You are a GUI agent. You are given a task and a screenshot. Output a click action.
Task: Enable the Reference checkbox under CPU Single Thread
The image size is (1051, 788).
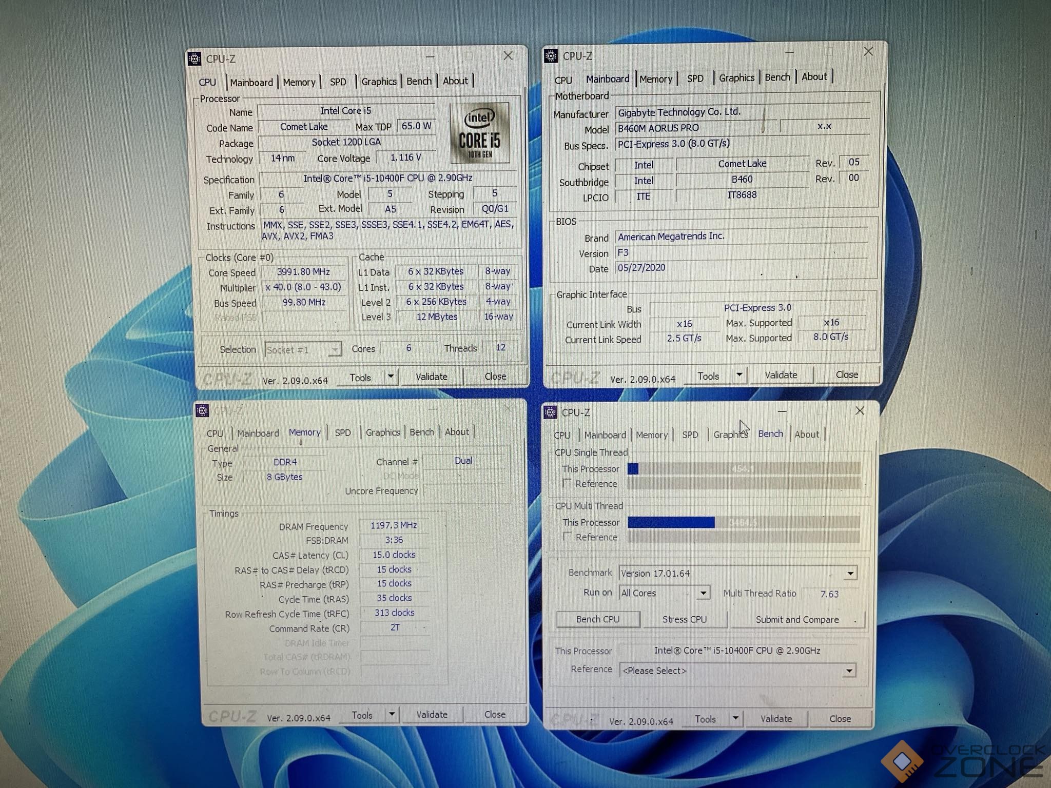[567, 483]
